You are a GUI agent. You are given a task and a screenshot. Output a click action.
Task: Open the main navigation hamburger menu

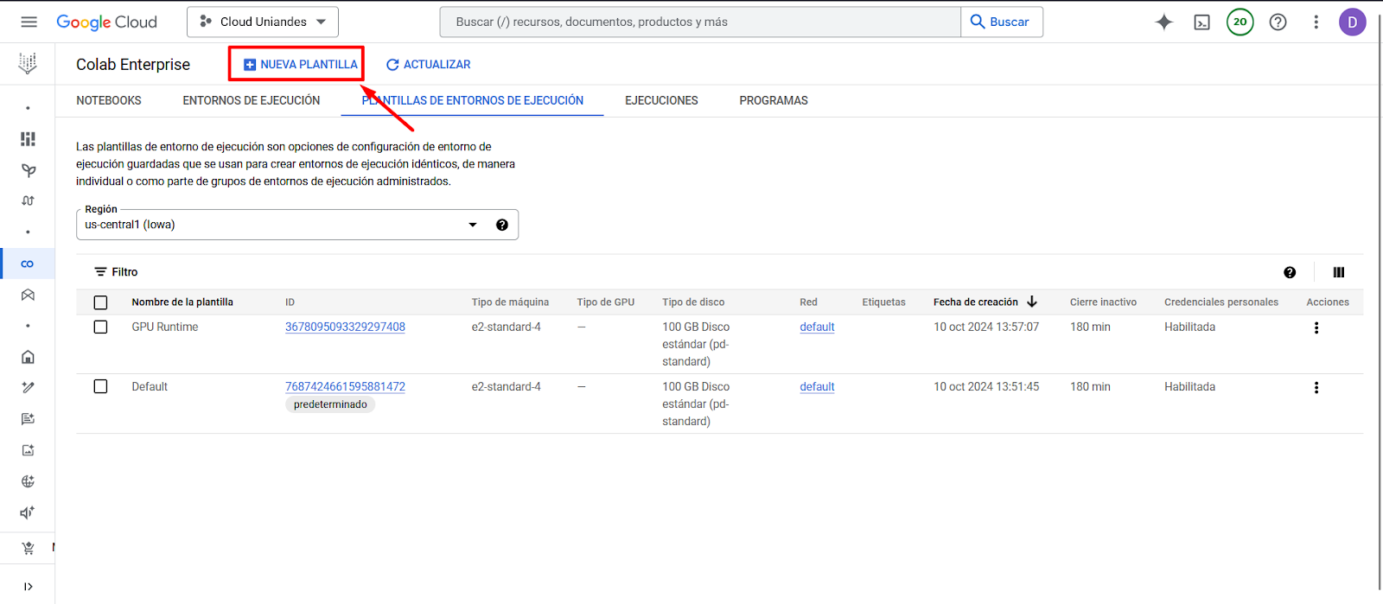click(29, 22)
